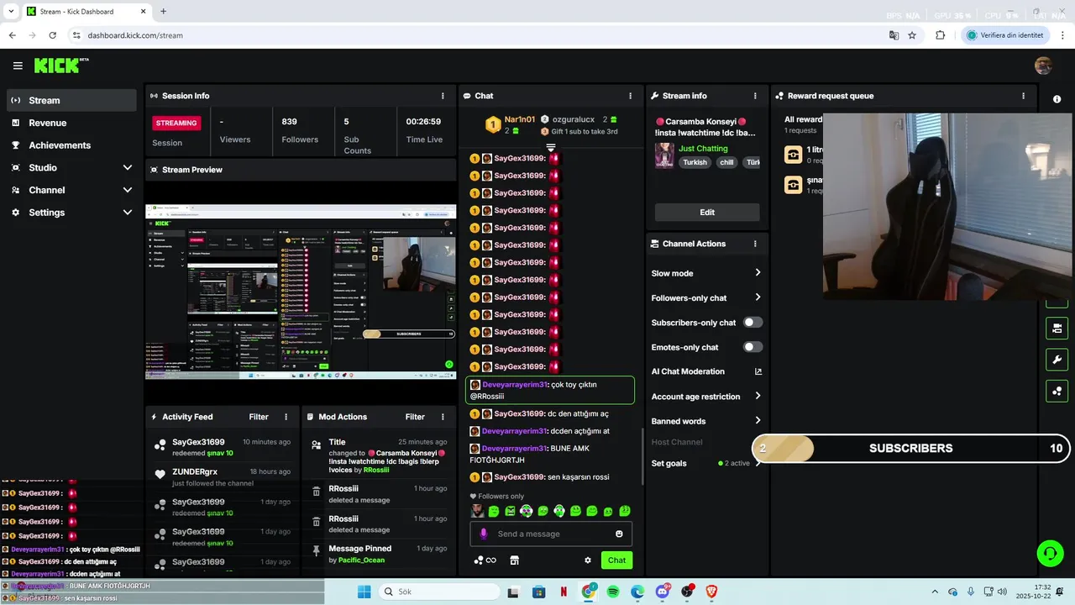The width and height of the screenshot is (1075, 605).
Task: Open the hamburger menu beside the Kick logo
Action: tap(18, 66)
